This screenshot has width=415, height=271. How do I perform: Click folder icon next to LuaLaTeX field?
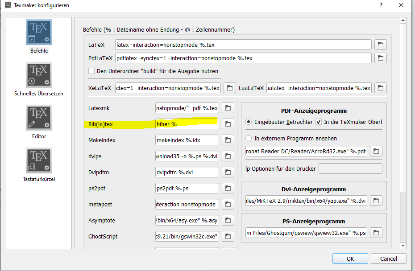click(380, 88)
